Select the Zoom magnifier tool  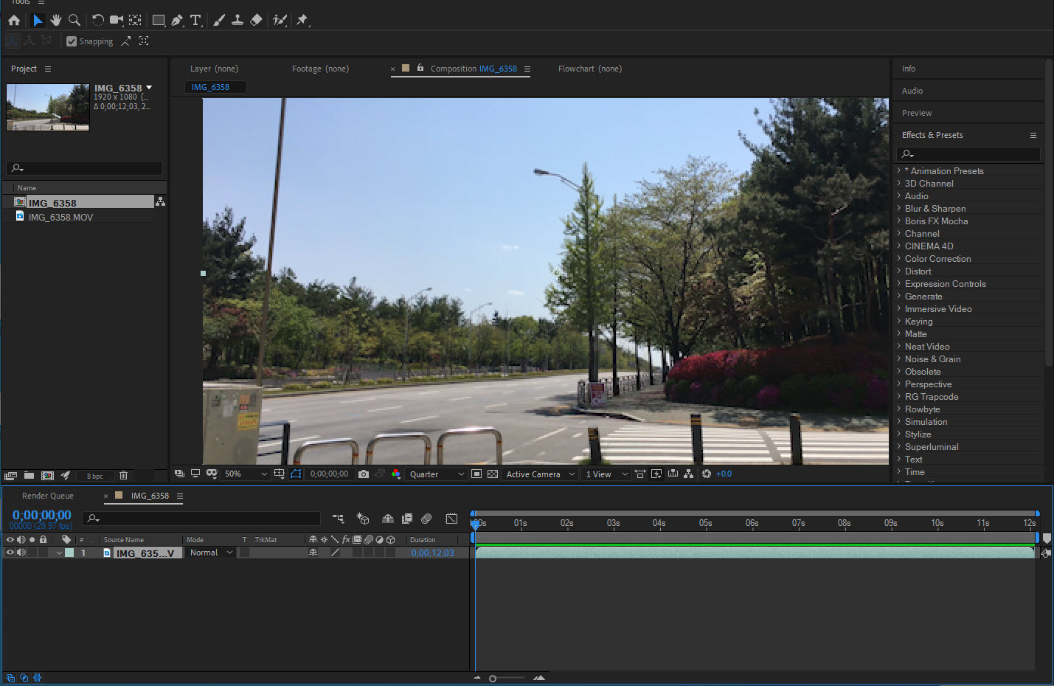pos(74,20)
